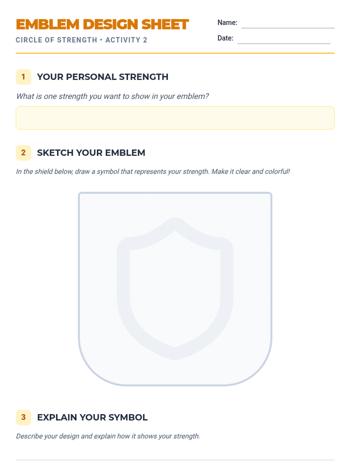This screenshot has height=467, width=350.
Task: Click the orange divider line under the header
Action: coord(175,53)
